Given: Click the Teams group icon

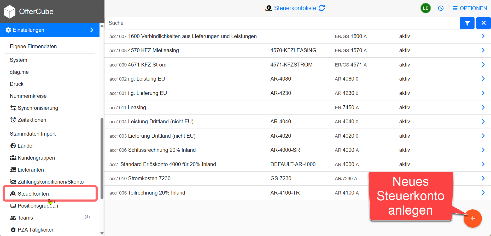Looking at the screenshot, I should pos(13,217).
